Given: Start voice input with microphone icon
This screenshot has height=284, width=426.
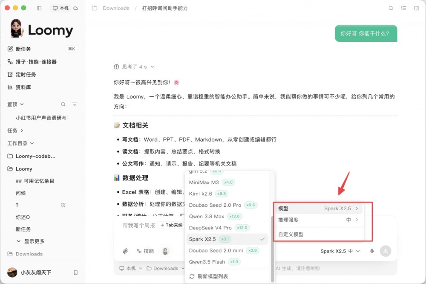Looking at the screenshot, I should 372,251.
